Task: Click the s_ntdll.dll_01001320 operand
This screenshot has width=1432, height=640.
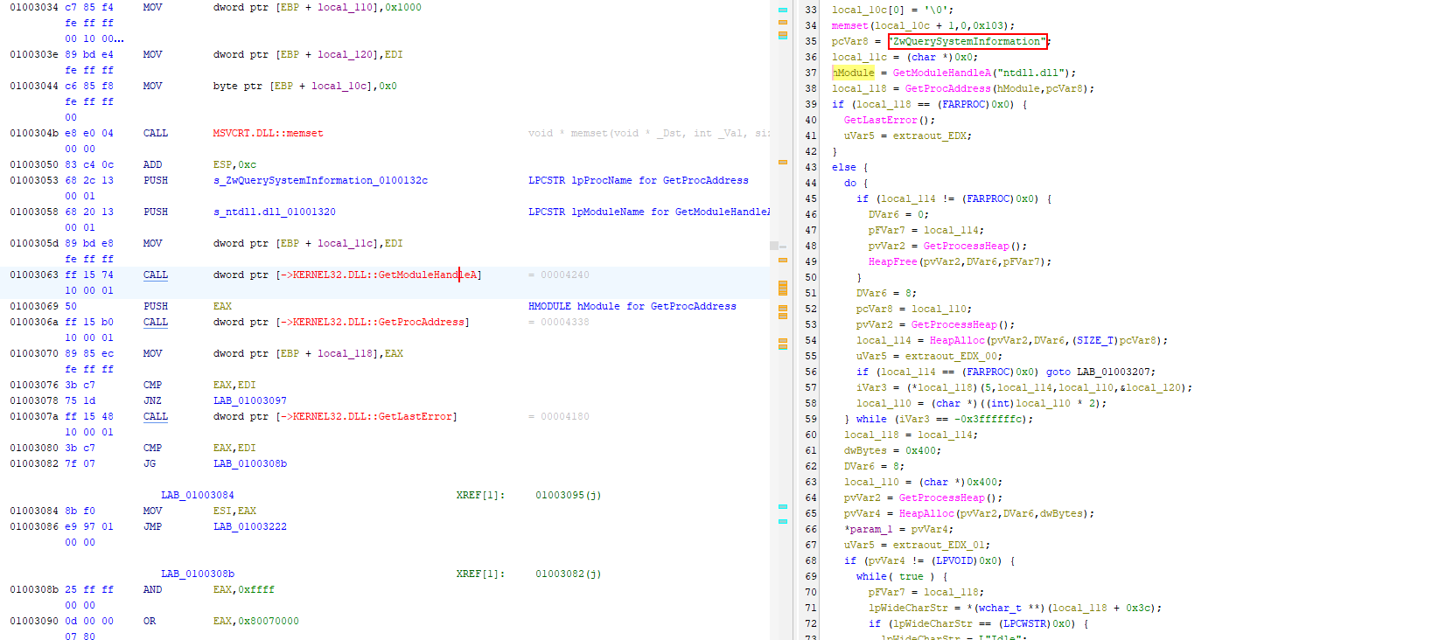Action: 274,212
